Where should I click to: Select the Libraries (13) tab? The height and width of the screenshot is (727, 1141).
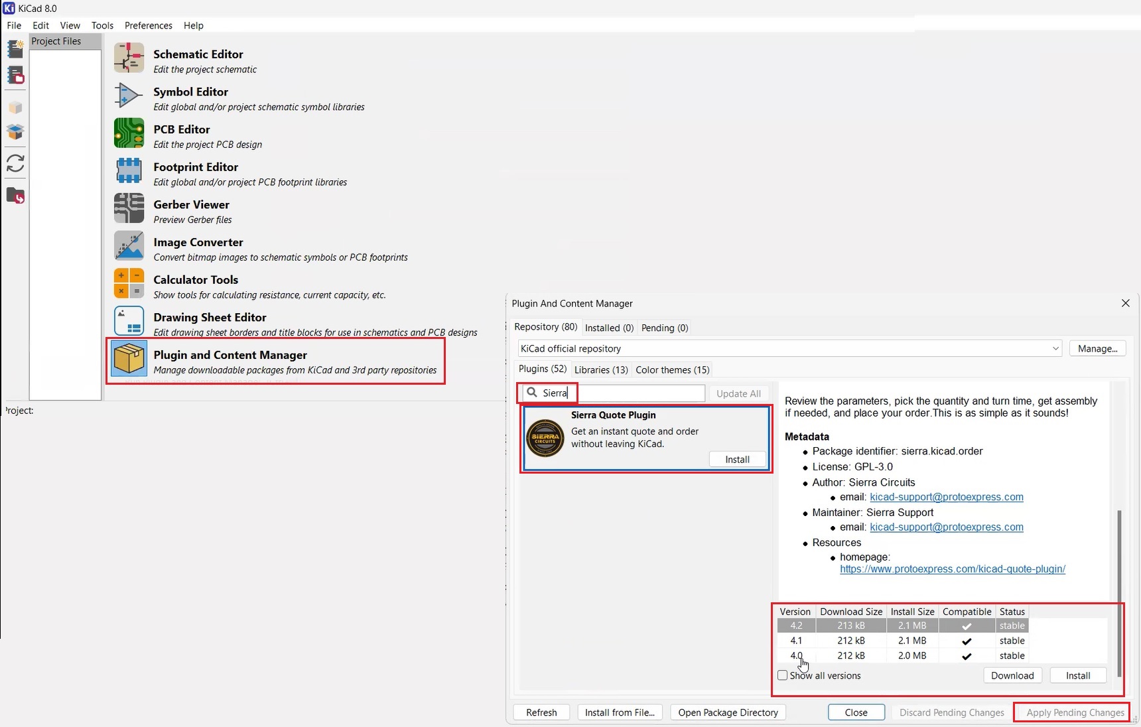(601, 369)
